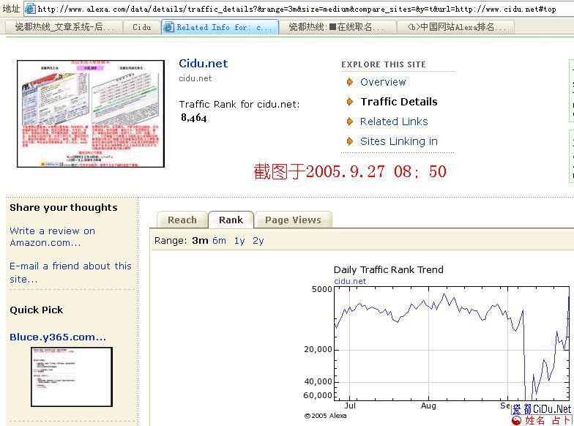Click the orange arrow beside Sites Linking in

[350, 141]
